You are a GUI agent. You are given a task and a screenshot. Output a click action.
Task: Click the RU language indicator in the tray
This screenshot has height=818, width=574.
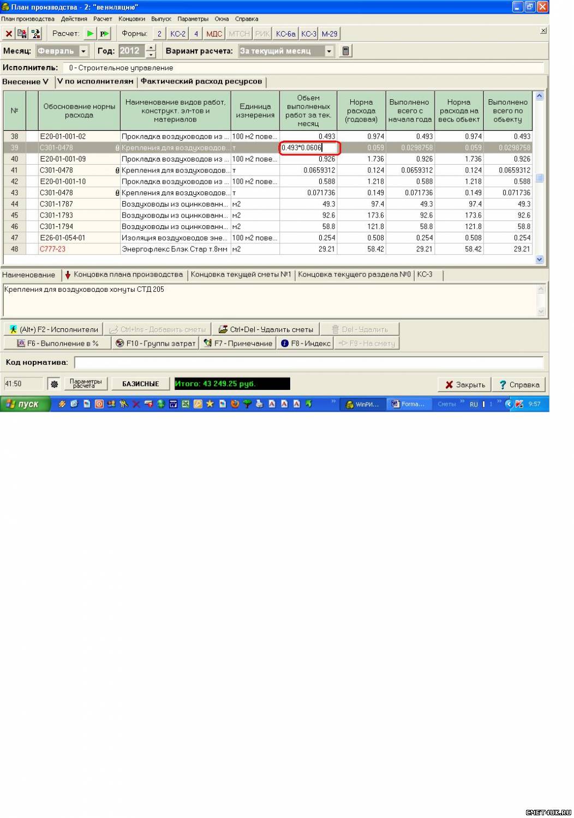click(474, 404)
